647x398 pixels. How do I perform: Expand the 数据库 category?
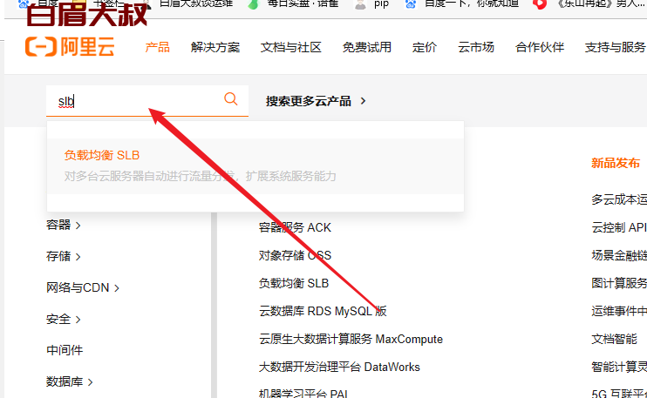point(70,381)
